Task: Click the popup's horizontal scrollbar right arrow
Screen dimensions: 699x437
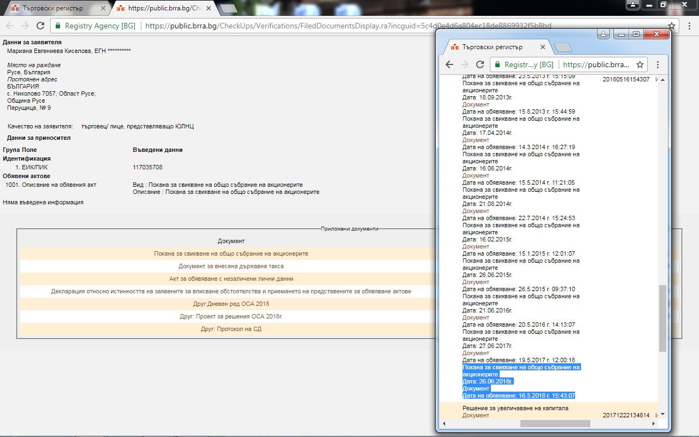Action: (x=654, y=424)
